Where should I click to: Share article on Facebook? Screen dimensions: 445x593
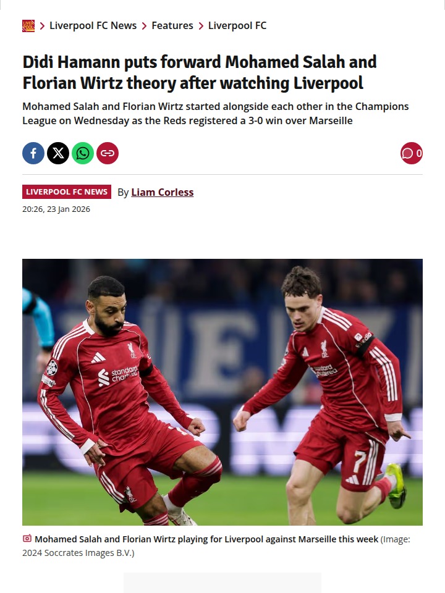click(33, 153)
